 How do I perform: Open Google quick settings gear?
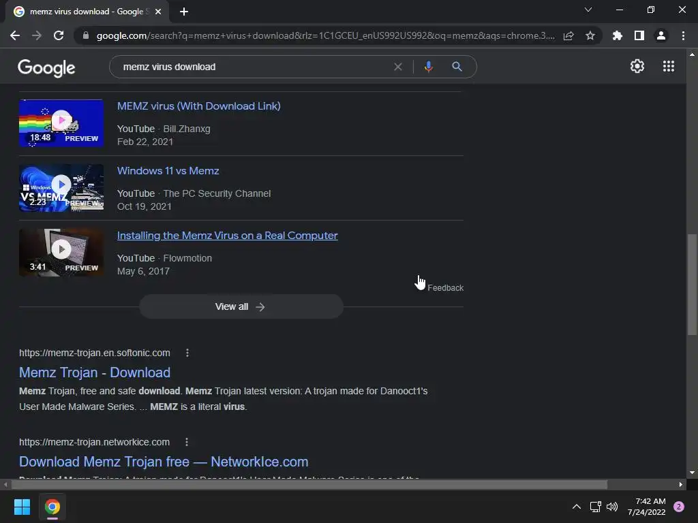coord(637,66)
